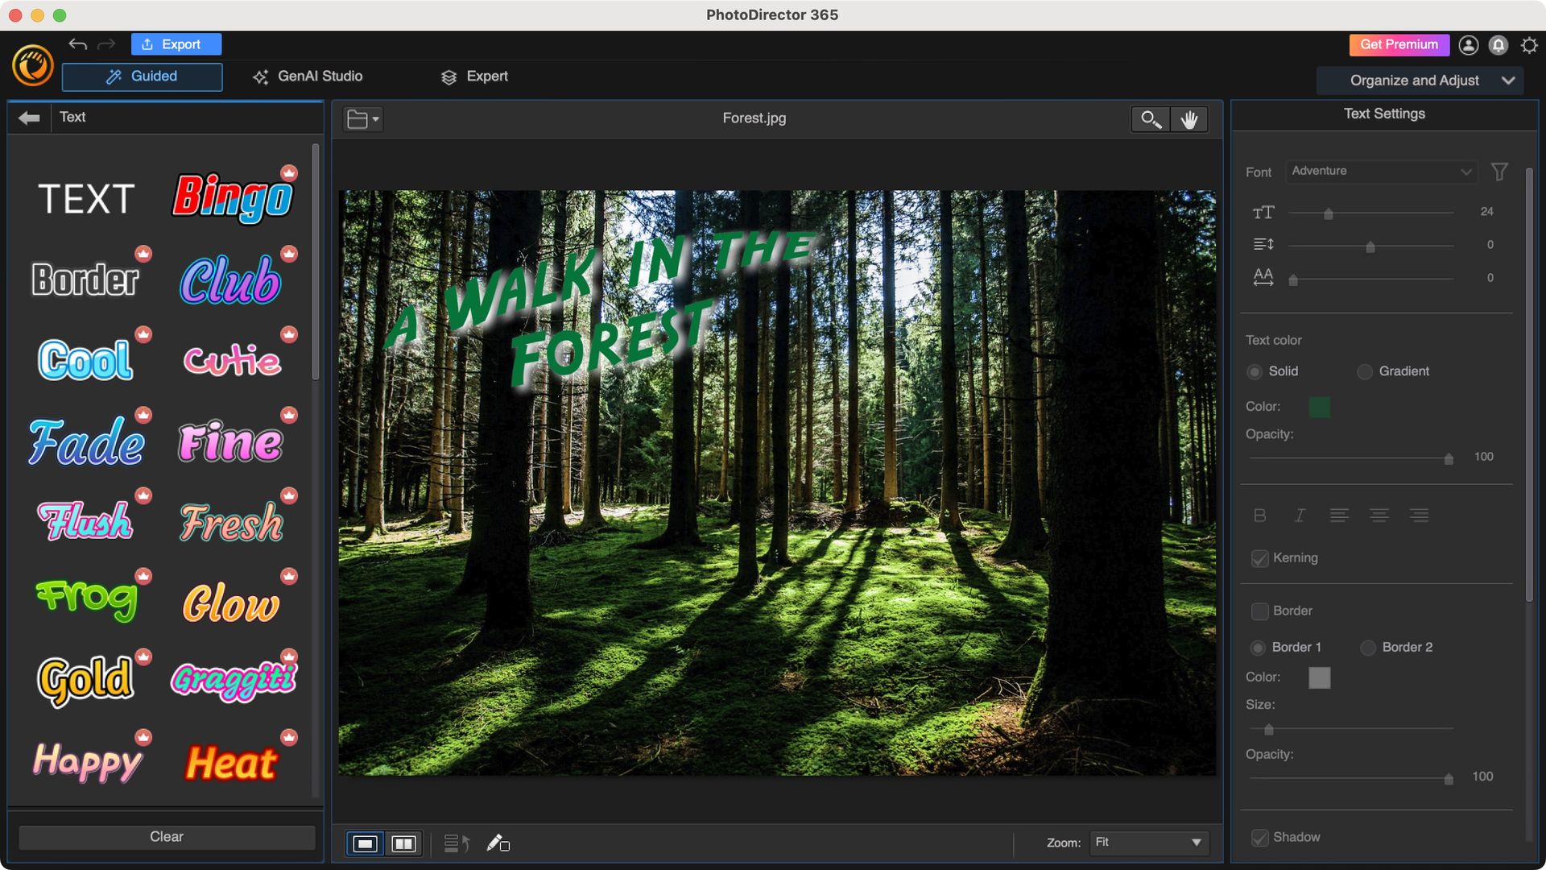Screen dimensions: 1546x870
Task: Click the Export button
Action: 176,44
